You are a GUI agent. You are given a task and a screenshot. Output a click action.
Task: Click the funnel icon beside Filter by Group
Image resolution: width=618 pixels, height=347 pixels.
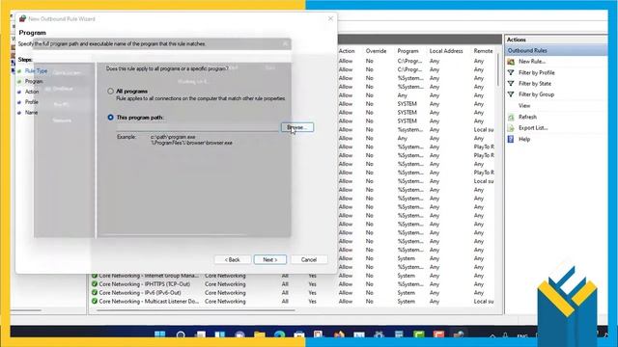click(511, 94)
